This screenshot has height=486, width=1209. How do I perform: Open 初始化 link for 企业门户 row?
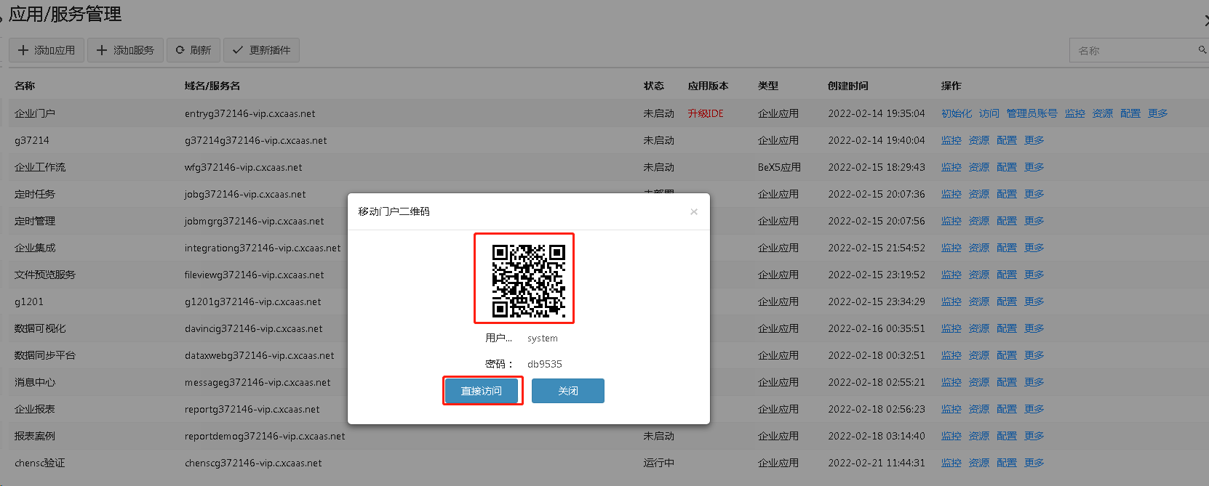click(957, 113)
